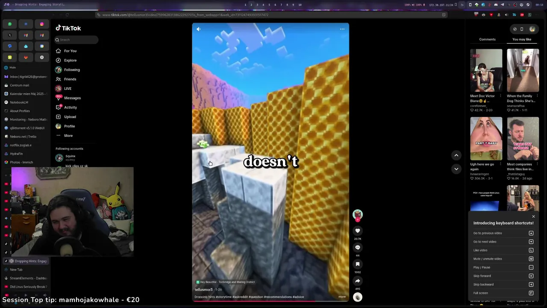Open the green Spotify pinned tab icon
547x308 pixels.
click(10, 24)
